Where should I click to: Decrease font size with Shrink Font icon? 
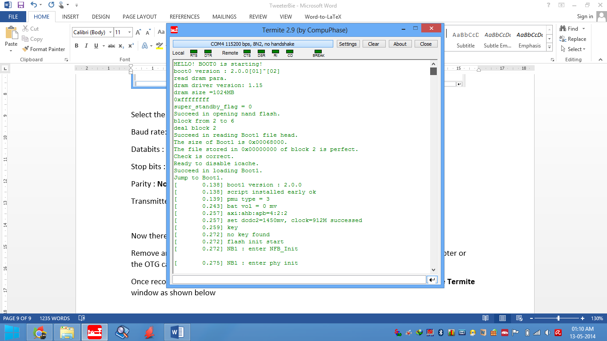coord(148,32)
